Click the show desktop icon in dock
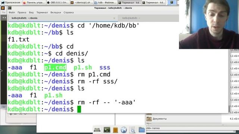 click(x=97, y=130)
